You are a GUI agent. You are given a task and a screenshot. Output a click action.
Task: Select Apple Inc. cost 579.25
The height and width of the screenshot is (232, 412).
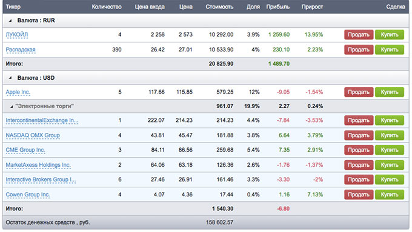tap(225, 92)
